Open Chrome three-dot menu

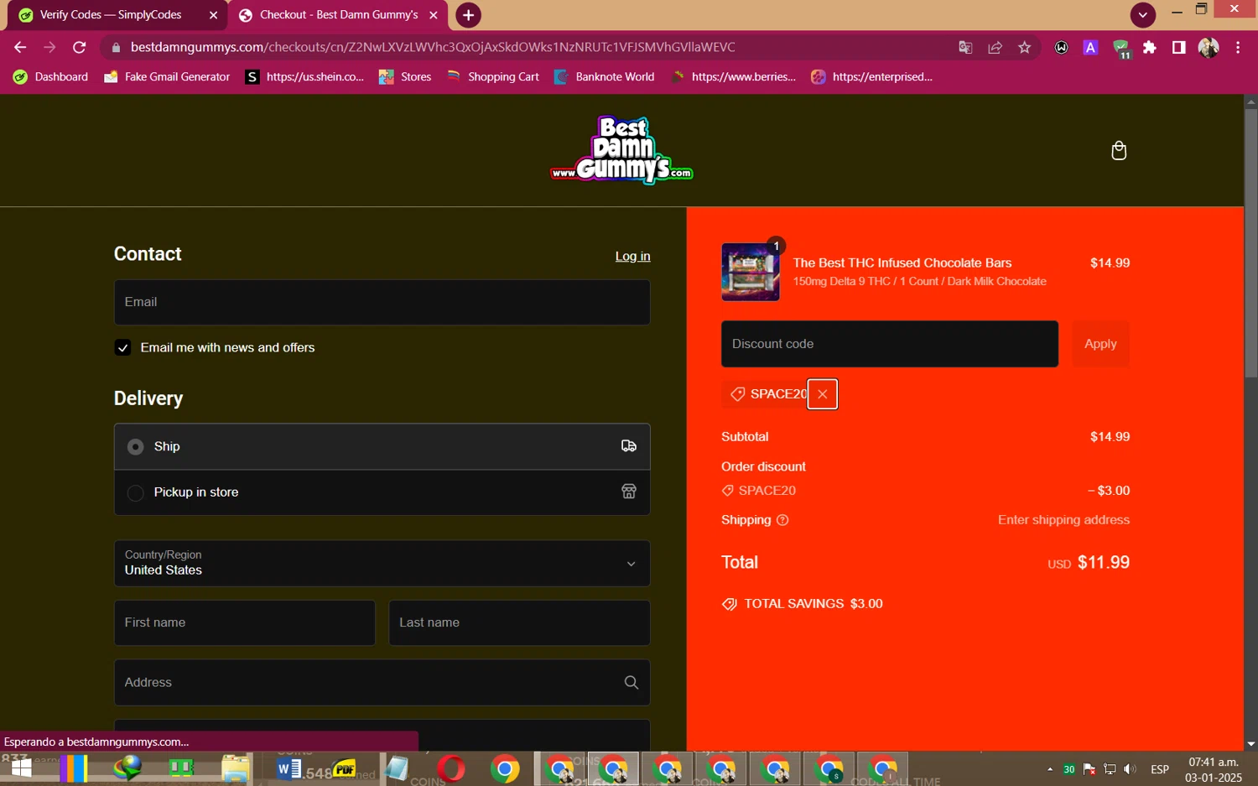tap(1238, 48)
